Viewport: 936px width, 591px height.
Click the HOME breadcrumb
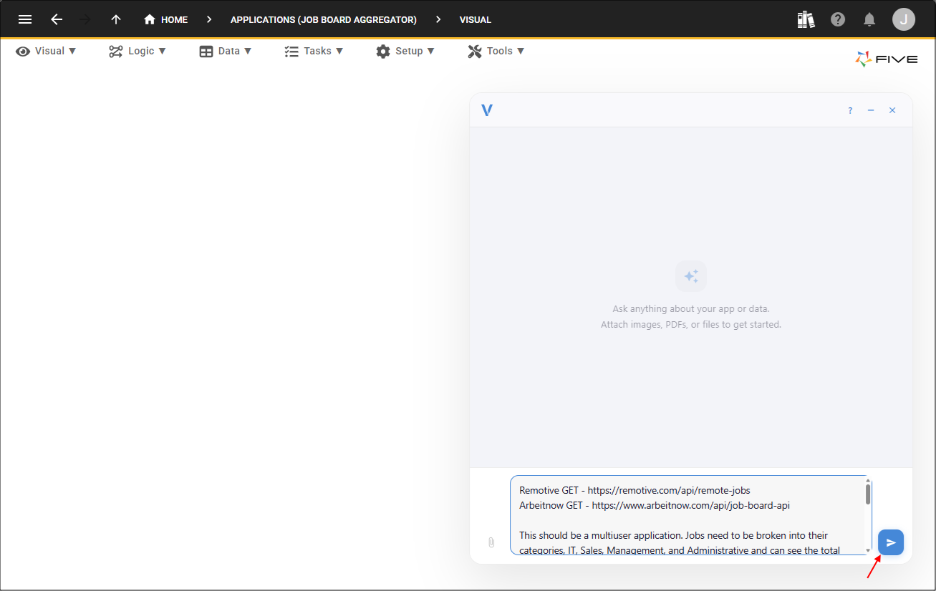(165, 19)
